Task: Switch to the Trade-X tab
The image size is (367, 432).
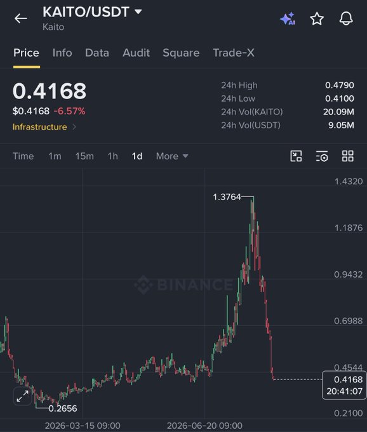Action: (x=234, y=53)
